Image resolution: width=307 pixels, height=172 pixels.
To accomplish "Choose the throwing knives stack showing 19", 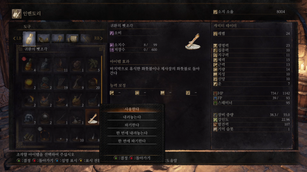I will [61, 82].
